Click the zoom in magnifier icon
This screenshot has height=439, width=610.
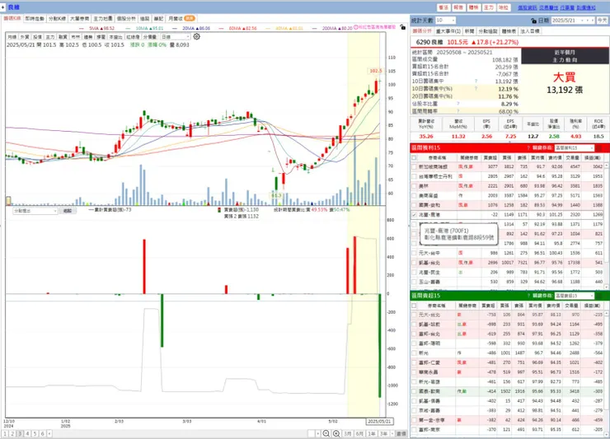coord(336,433)
